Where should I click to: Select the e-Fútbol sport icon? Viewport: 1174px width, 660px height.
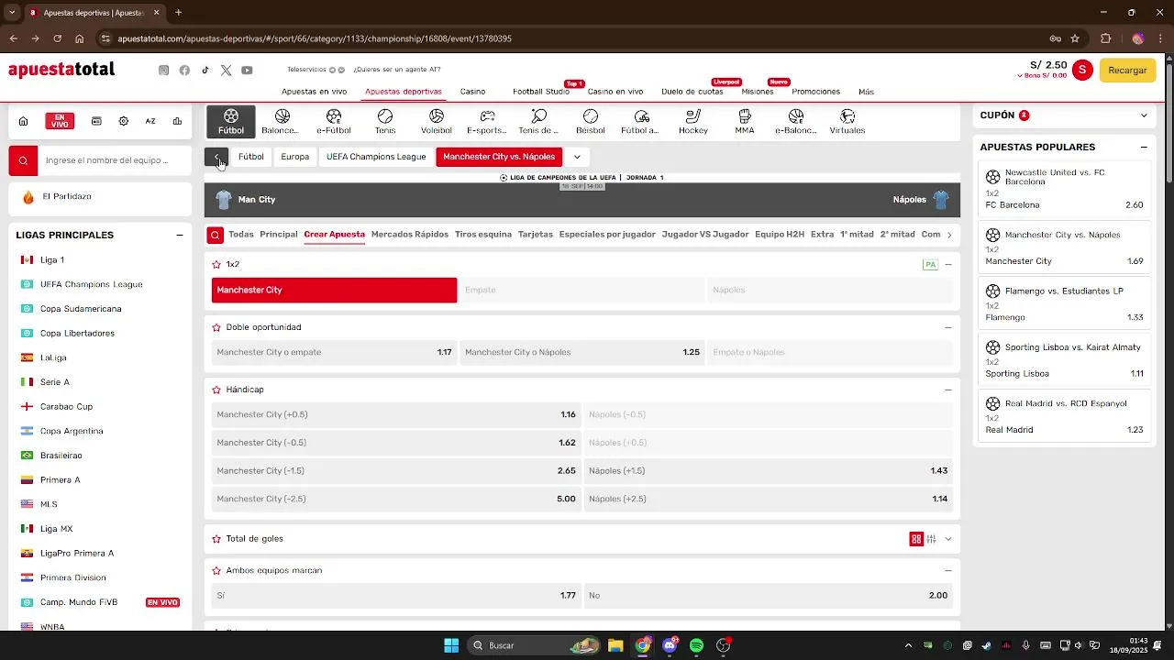pyautogui.click(x=334, y=122)
